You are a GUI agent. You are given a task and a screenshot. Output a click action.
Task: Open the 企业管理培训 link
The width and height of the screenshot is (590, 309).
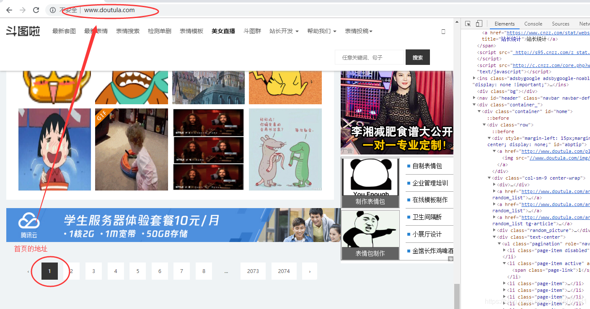pyautogui.click(x=430, y=183)
